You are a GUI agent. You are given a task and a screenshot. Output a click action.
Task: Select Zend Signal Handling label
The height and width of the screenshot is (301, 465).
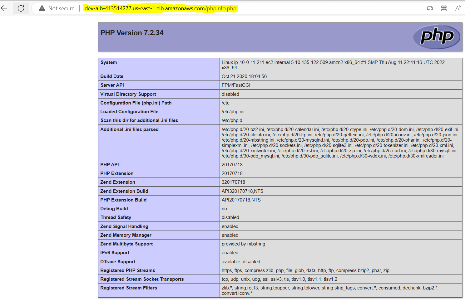click(x=124, y=226)
